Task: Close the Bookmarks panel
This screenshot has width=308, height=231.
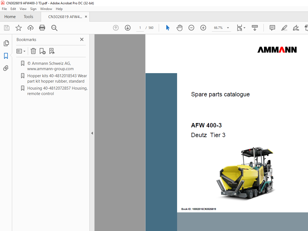Action: click(x=82, y=39)
